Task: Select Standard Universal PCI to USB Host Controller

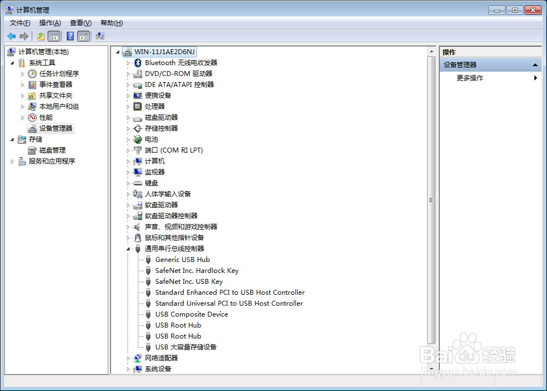Action: pos(229,304)
